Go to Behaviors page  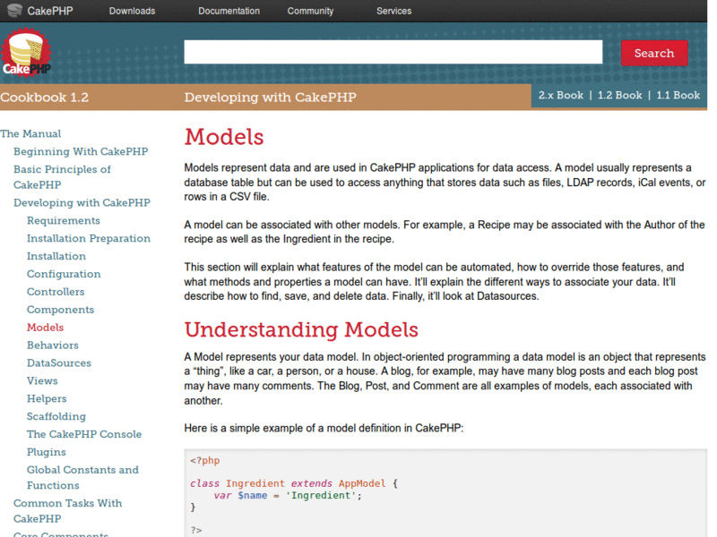coord(53,345)
